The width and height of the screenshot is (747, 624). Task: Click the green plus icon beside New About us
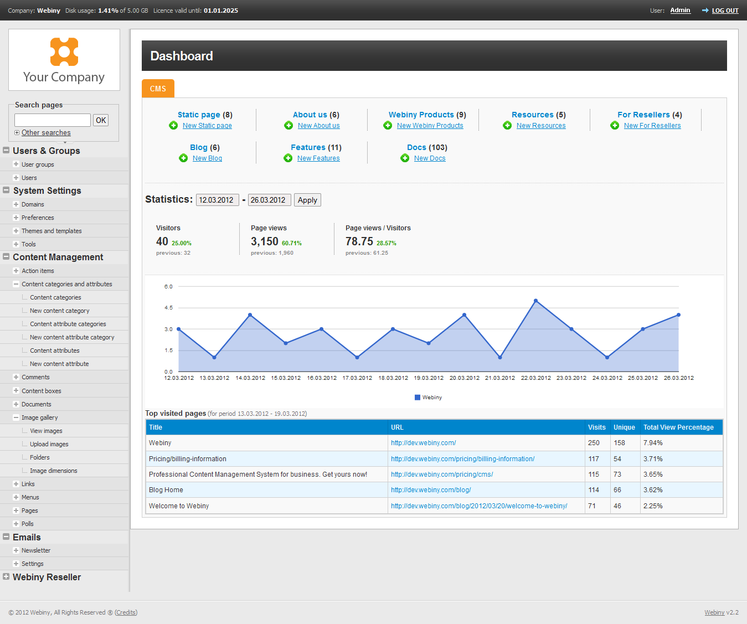[289, 126]
